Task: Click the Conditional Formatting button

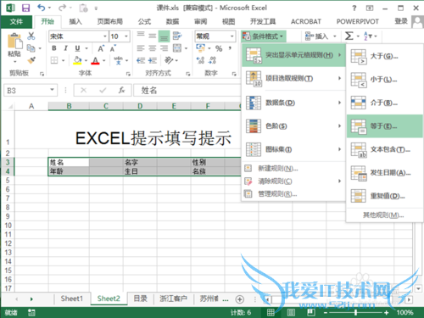Action: coord(263,36)
